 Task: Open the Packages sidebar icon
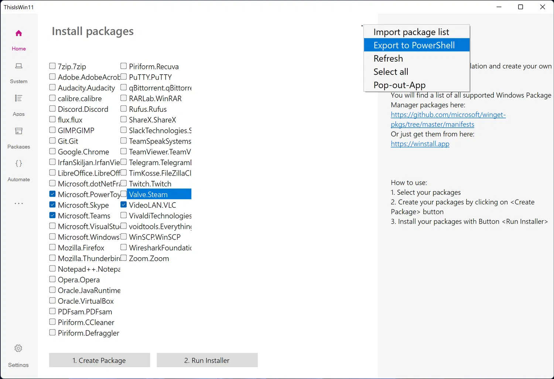point(19,131)
